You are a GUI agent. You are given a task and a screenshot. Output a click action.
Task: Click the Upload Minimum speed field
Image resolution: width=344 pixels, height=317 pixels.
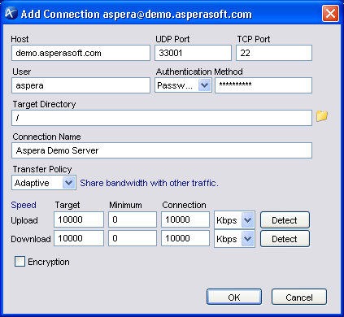click(133, 219)
